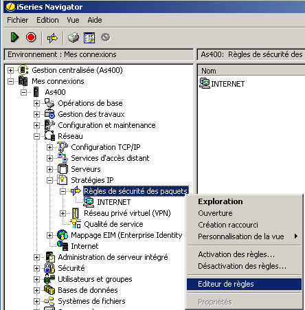Open the Aide menu

click(x=95, y=20)
